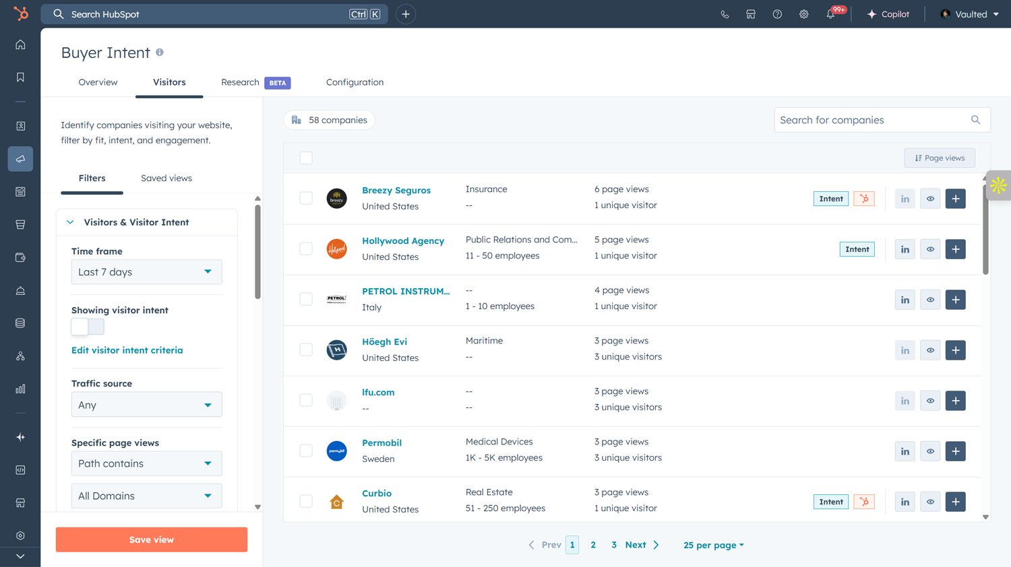Screen dimensions: 1011x567
Task: Click the calling phone icon in the top bar
Action: pyautogui.click(x=725, y=14)
